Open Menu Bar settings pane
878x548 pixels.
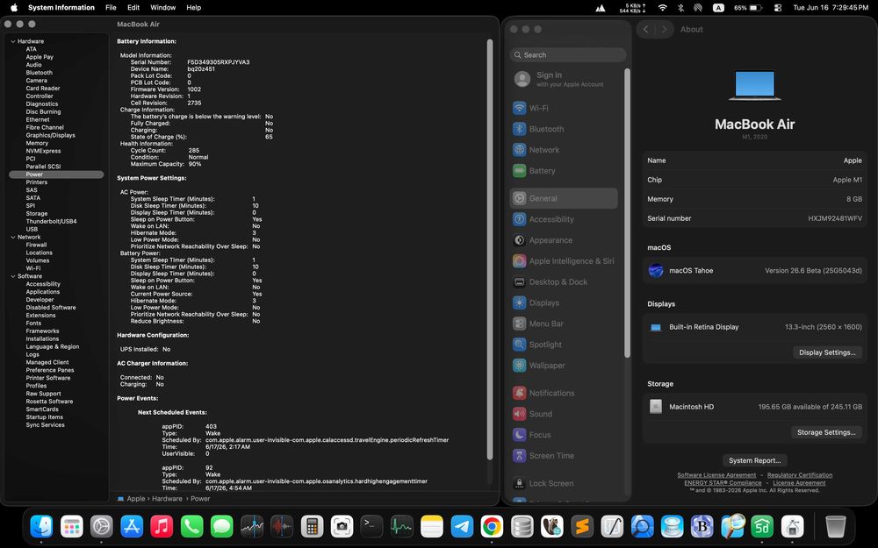coord(564,324)
